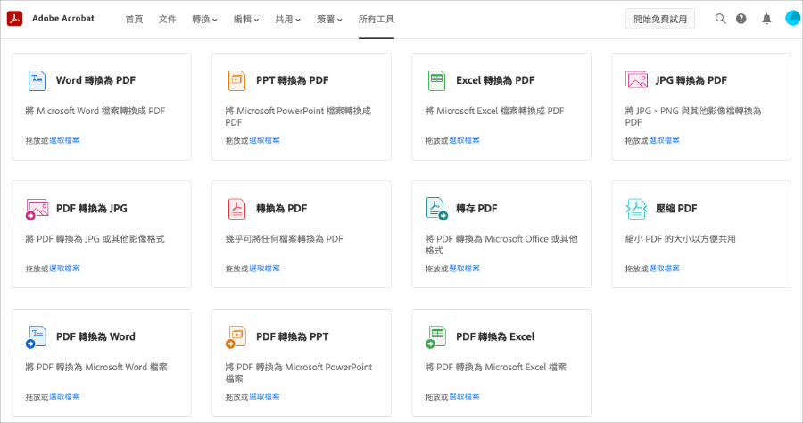
Task: Click the PDF 轉換為 Excel card title
Action: 495,336
